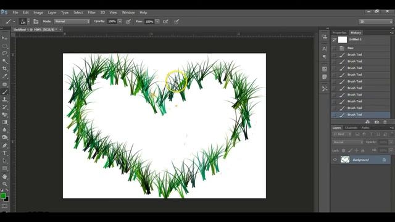Select the Blur tool
The image size is (395, 222).
pyautogui.click(x=4, y=130)
